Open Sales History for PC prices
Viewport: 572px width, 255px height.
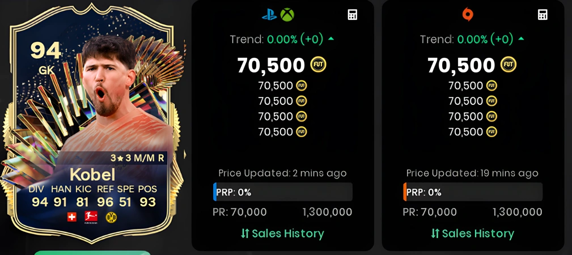point(473,233)
